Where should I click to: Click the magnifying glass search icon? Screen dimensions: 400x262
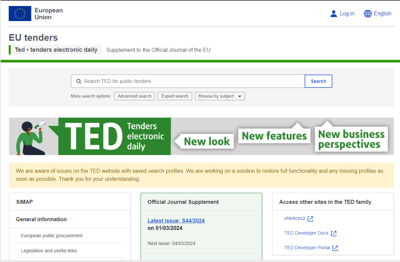pyautogui.click(x=79, y=81)
